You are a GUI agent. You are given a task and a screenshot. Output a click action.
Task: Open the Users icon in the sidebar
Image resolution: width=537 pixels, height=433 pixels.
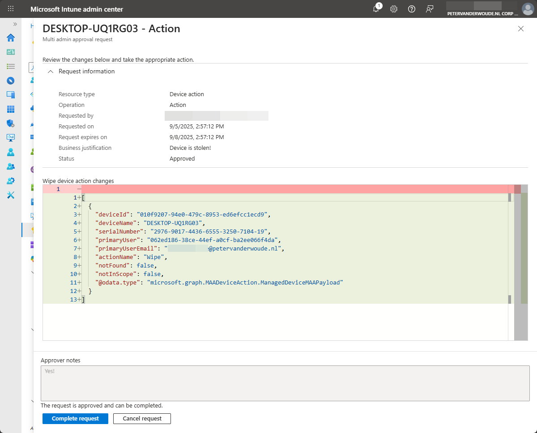click(11, 152)
